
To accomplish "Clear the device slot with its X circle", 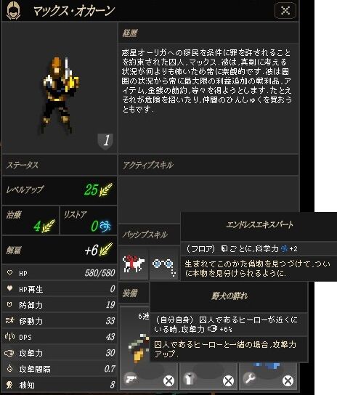I will pyautogui.click(x=288, y=380).
